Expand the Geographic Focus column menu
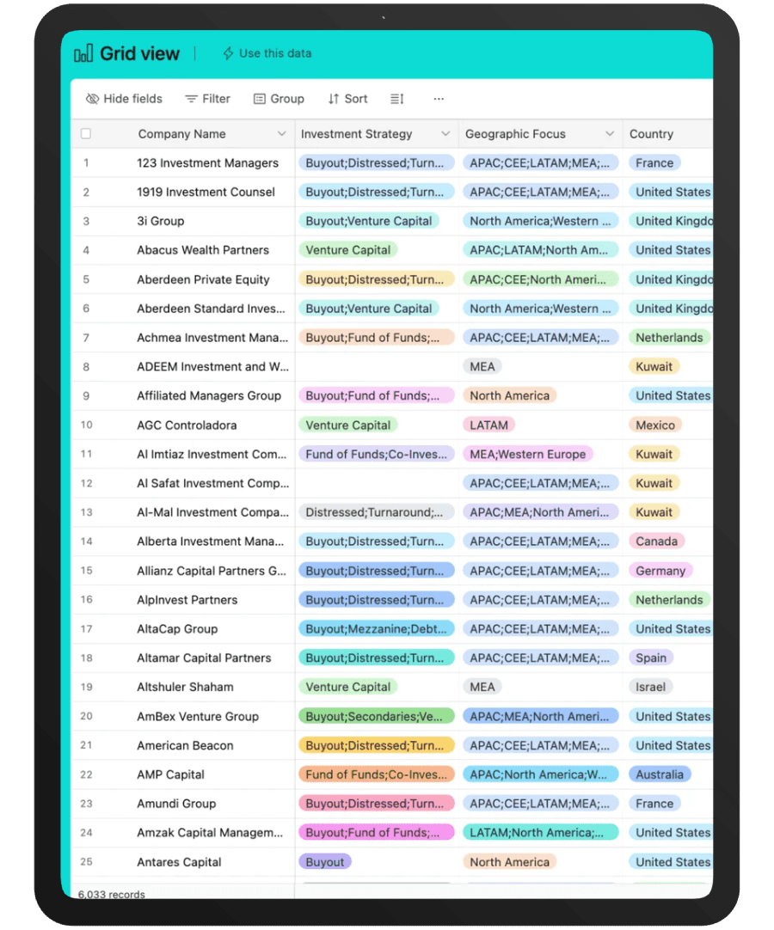 click(x=611, y=134)
